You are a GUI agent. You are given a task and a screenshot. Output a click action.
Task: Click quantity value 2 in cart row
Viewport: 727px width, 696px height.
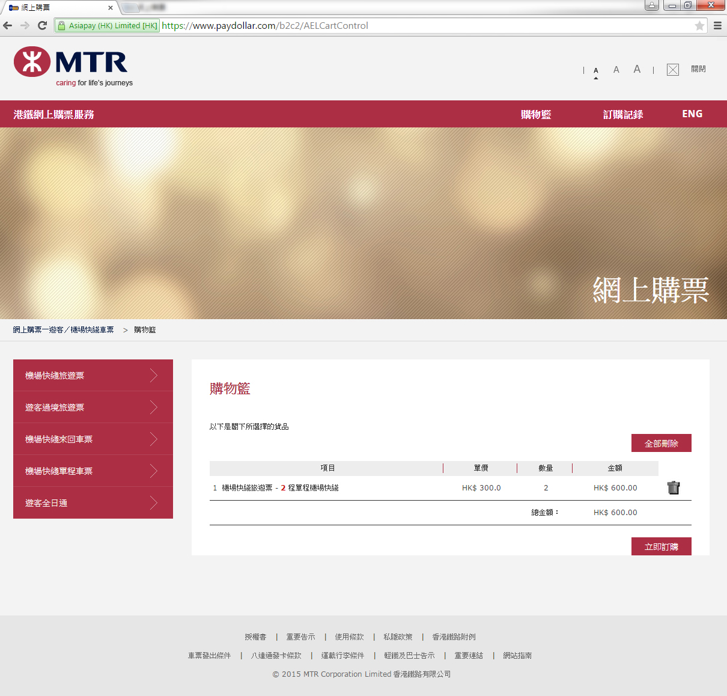pyautogui.click(x=546, y=487)
